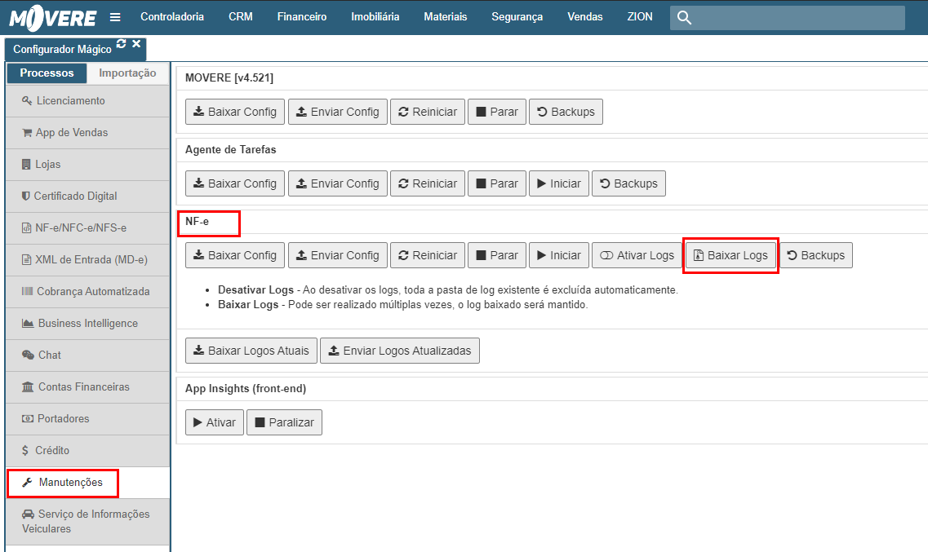Click Reiniciar under MOVERE

pos(428,112)
